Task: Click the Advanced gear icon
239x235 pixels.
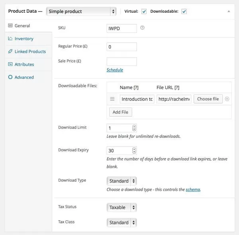Action: [x=10, y=77]
